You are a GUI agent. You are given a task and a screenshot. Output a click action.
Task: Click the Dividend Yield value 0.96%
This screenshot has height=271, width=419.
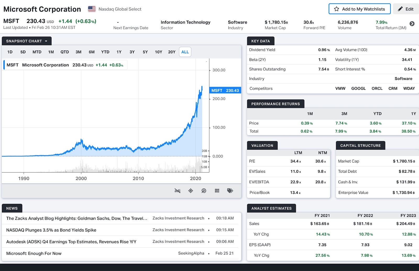(x=324, y=50)
